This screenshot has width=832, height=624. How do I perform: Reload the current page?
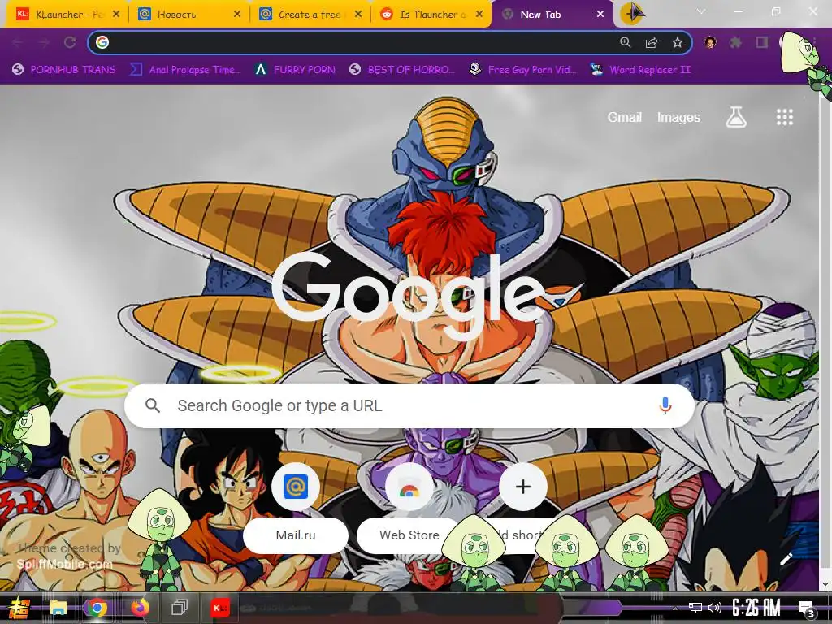[70, 42]
